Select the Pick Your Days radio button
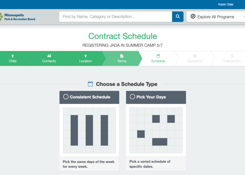The height and width of the screenshot is (175, 245). point(132,97)
